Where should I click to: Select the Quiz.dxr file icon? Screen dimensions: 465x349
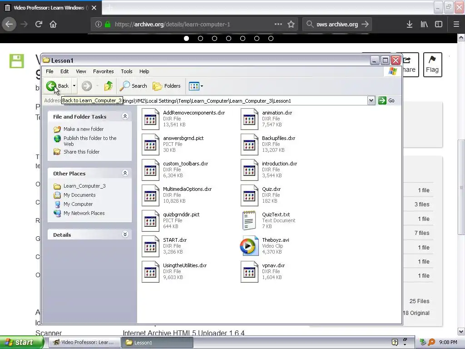[249, 195]
